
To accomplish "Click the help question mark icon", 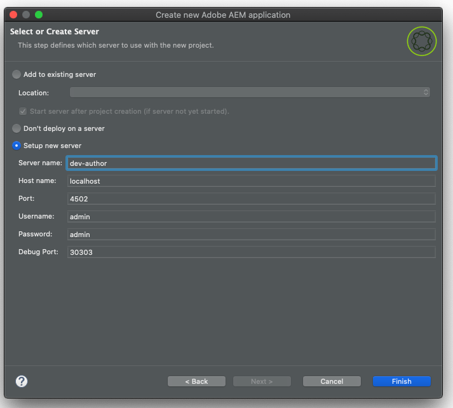I will (22, 381).
